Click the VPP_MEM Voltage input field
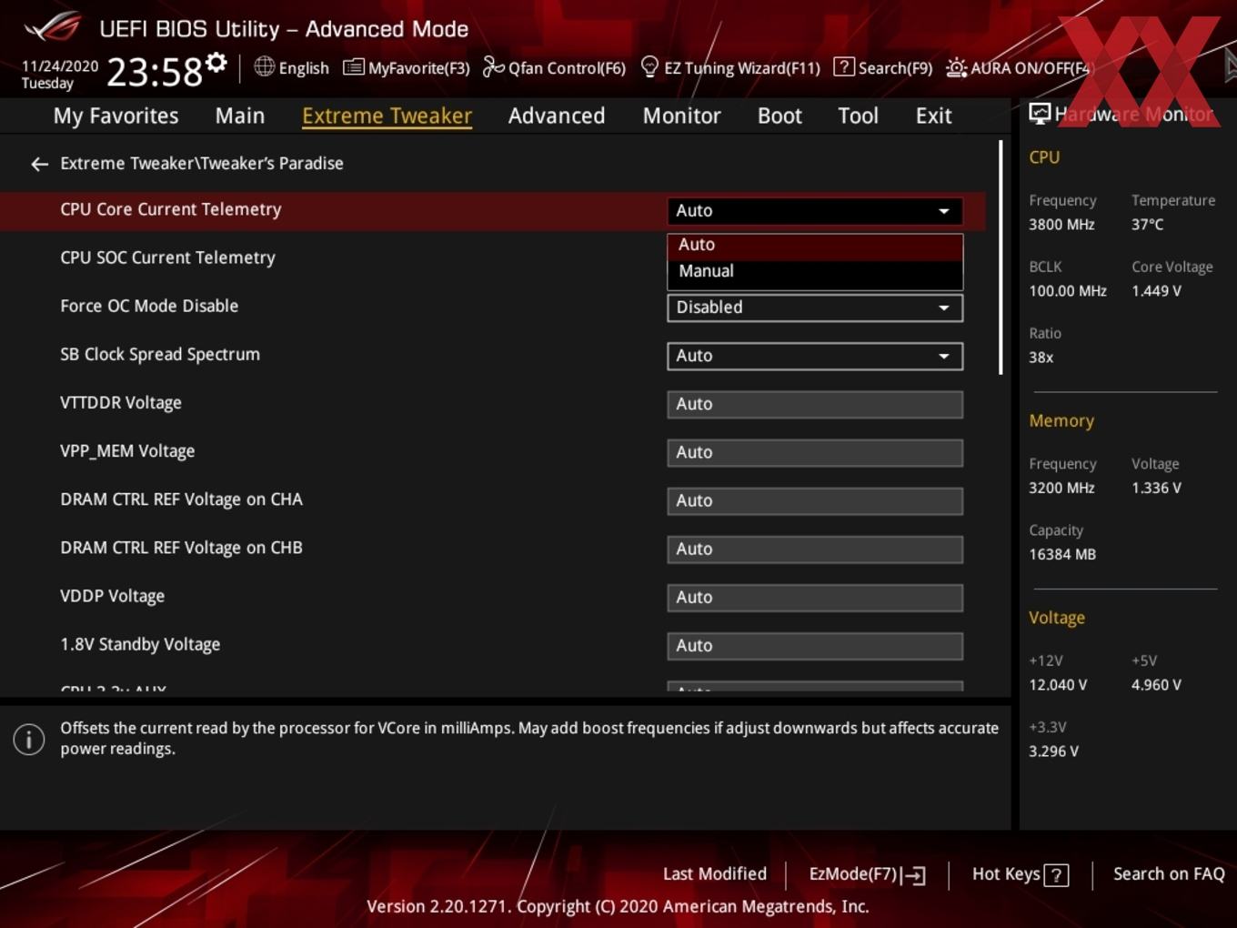This screenshot has width=1237, height=928. (x=815, y=452)
